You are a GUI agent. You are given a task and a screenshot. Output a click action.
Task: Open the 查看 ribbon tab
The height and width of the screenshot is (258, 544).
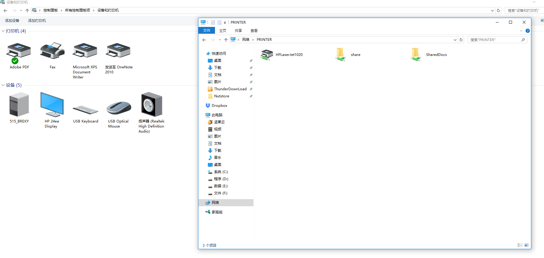[254, 31]
